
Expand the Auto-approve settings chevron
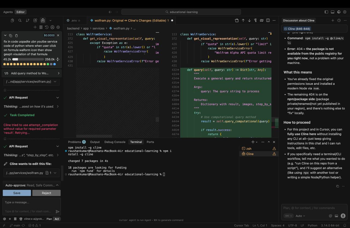click(x=57, y=185)
